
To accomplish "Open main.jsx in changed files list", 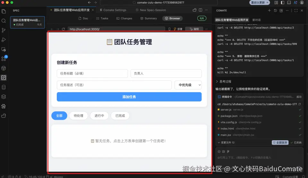I will pyautogui.click(x=259, y=135).
